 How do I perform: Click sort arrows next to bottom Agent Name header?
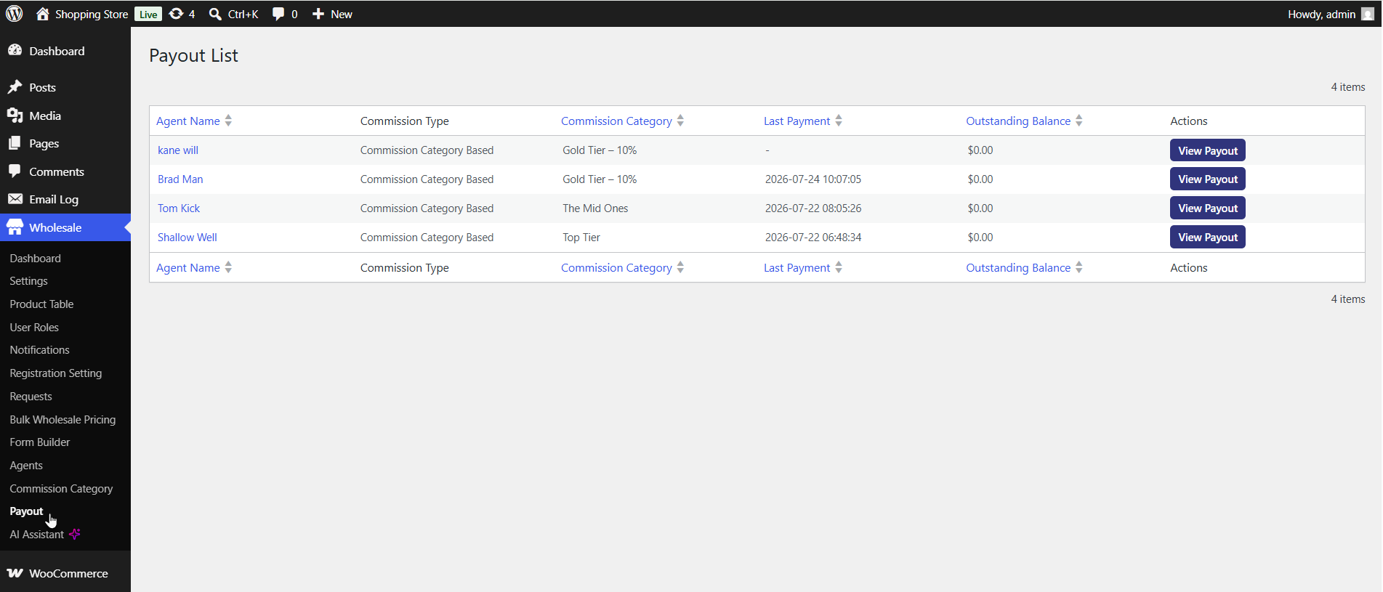click(x=228, y=267)
